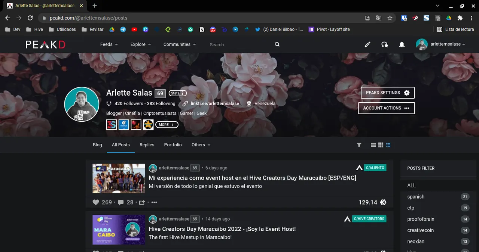Filter posts by the ctp tag
The image size is (479, 252).
point(411,208)
